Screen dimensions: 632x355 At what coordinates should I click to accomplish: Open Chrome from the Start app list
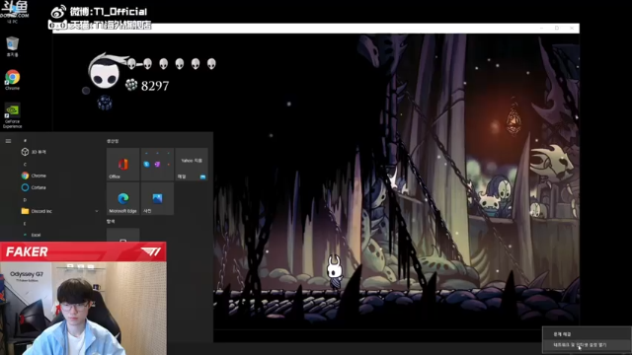(34, 176)
